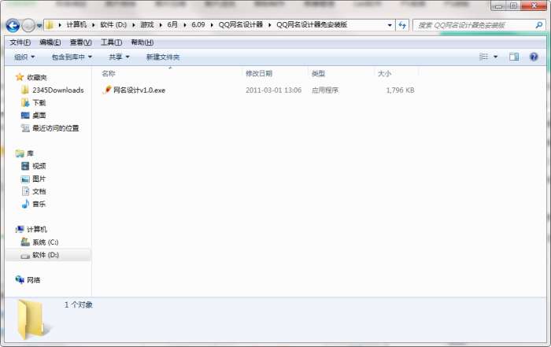Open 2345Downloads in the favorites
This screenshot has height=347, width=551.
coord(58,90)
